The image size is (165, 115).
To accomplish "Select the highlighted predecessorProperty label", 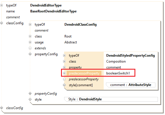I will (84, 73).
